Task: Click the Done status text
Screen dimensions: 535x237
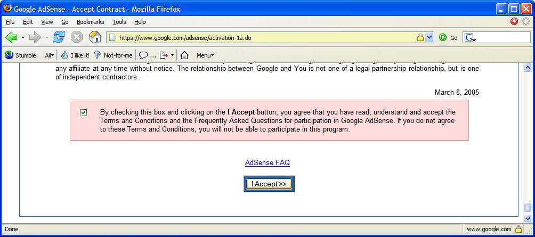Action: click(12, 229)
